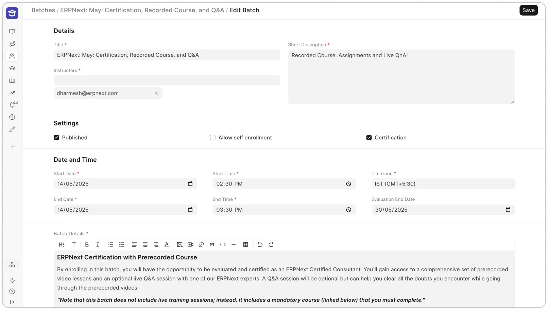
Task: Open Jobs briefcase sidebar icon
Action: (x=12, y=80)
